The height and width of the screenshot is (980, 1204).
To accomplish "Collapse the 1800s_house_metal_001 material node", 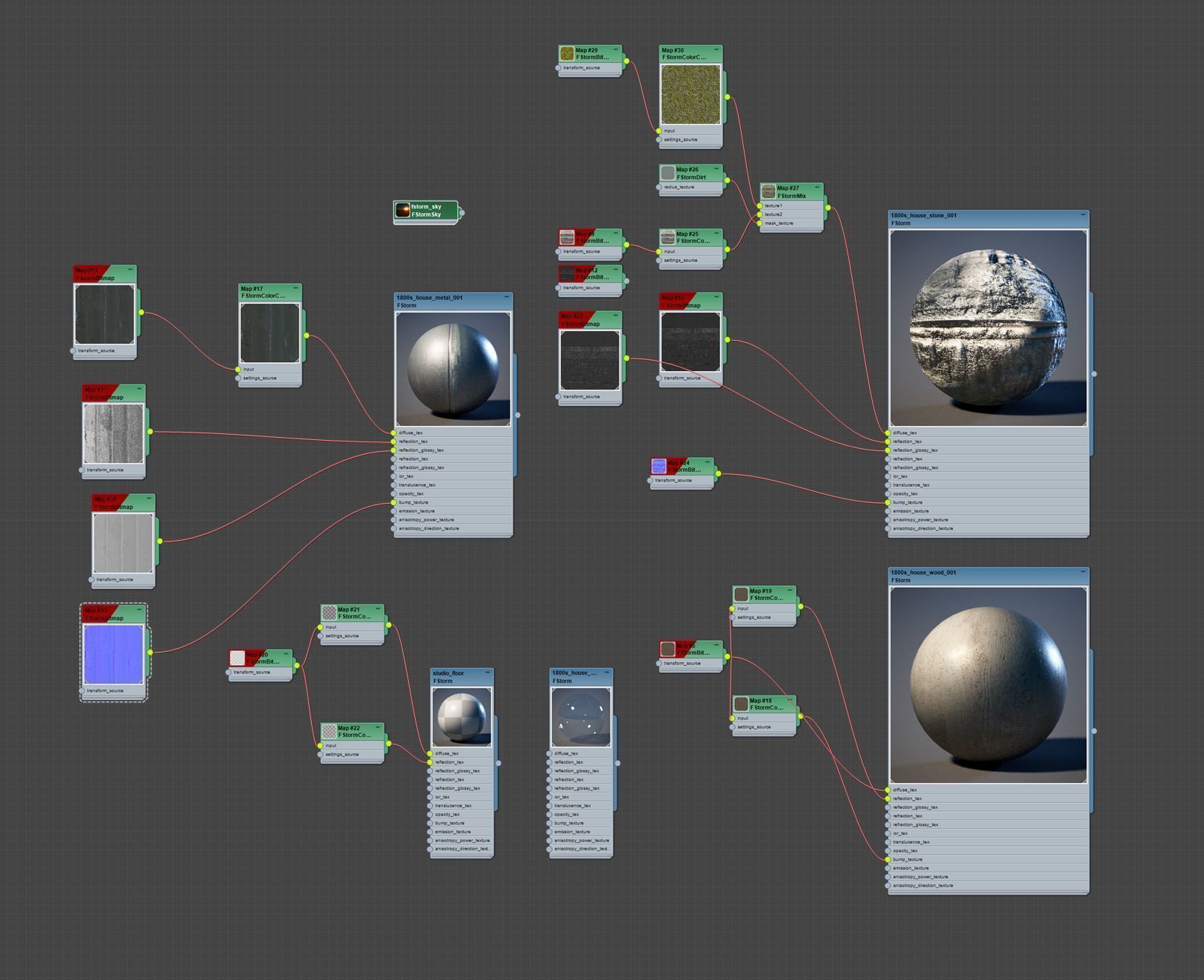I will coord(506,297).
